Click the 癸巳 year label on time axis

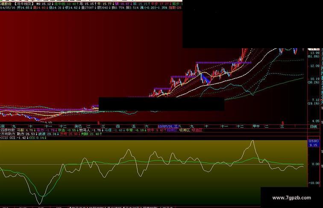78,126
